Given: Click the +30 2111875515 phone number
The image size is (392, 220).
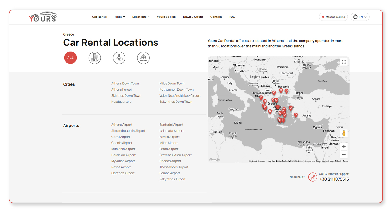Looking at the screenshot, I should [x=334, y=179].
